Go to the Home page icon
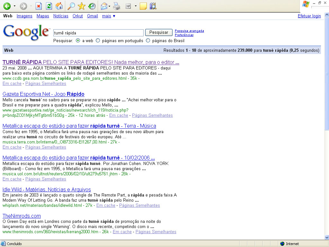Screen dimensions: 329x247 [59, 6]
